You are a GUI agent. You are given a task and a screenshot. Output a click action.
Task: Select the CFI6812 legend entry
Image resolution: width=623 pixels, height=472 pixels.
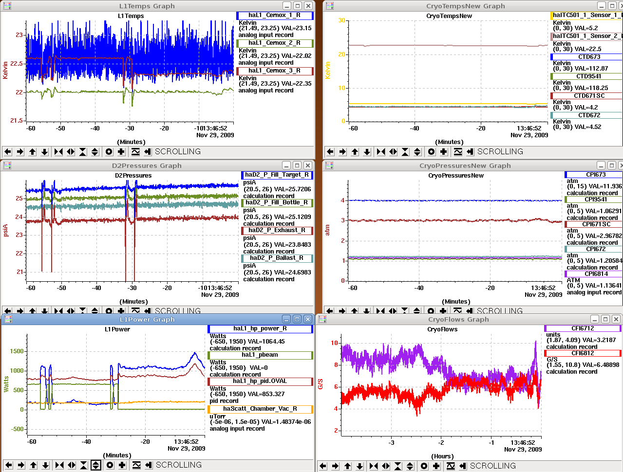click(x=583, y=353)
